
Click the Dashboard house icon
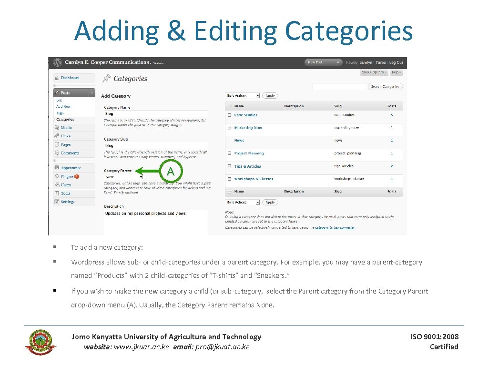56,77
